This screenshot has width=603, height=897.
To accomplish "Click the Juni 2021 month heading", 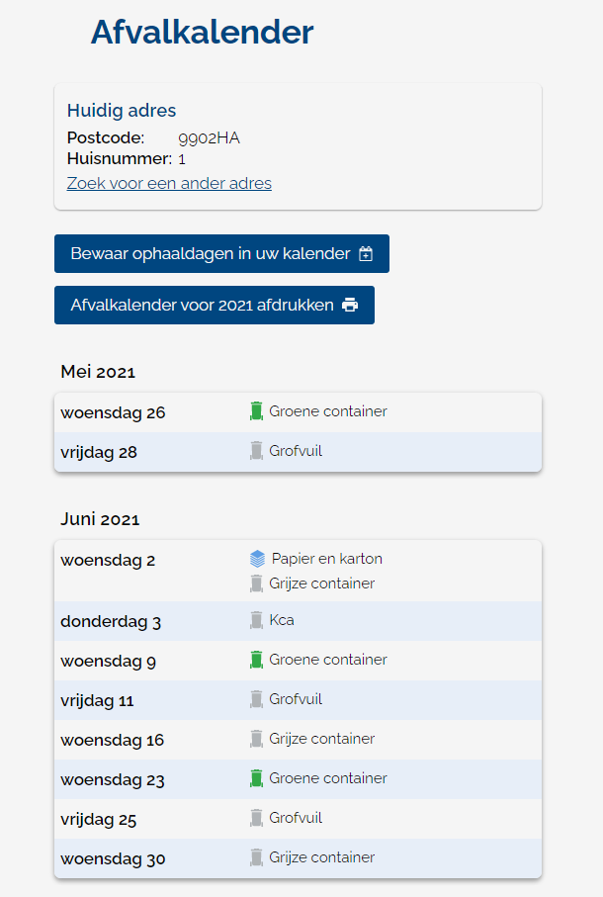I will [100, 519].
